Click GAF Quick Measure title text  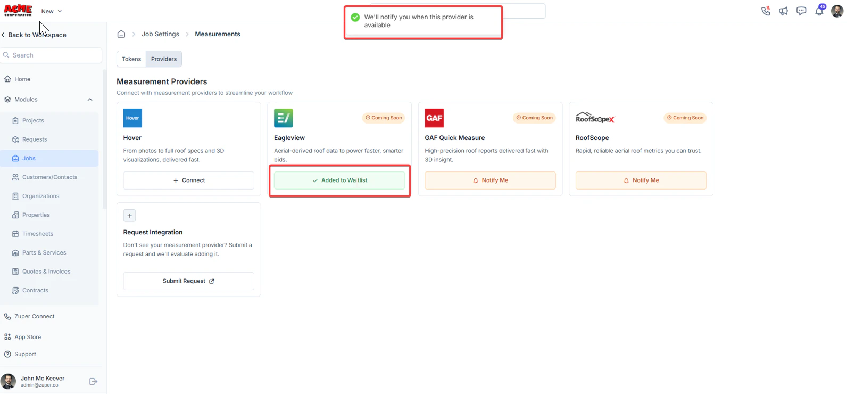coord(455,138)
